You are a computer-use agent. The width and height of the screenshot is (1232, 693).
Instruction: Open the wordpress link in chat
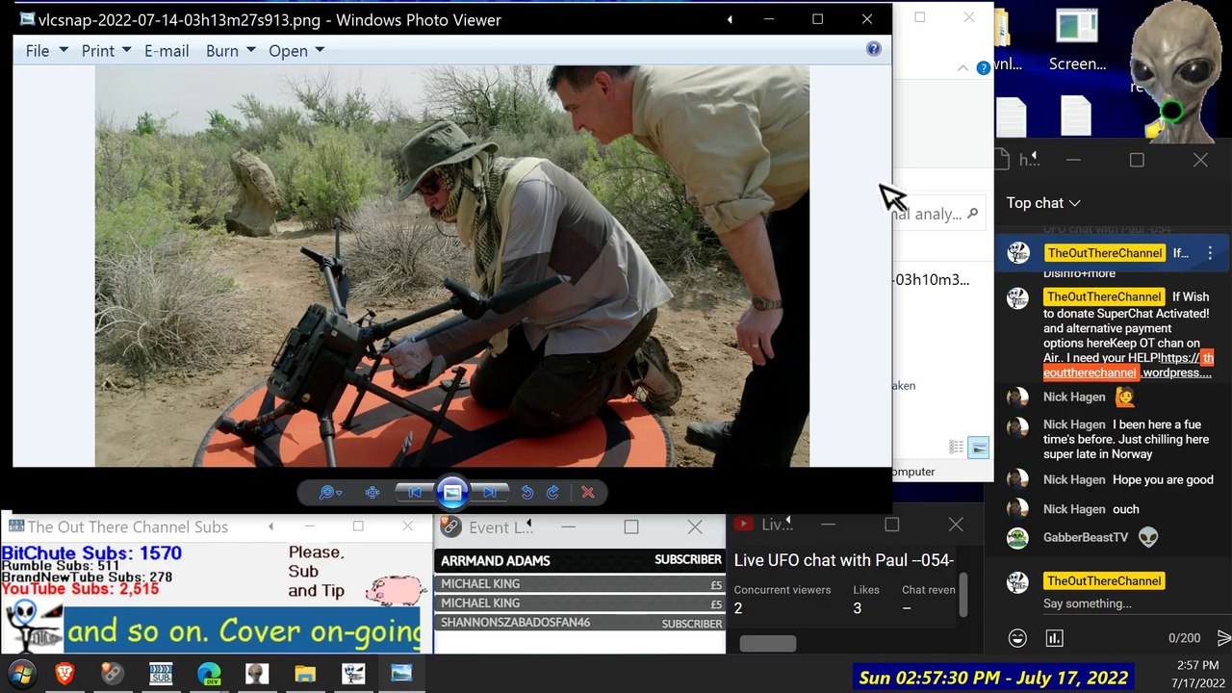pyautogui.click(x=1128, y=365)
